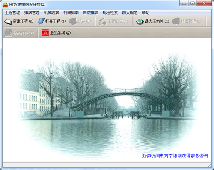Click the 工程概况 toolbar icon
Image resolution: width=214 pixels, height=170 pixels.
click(103, 21)
